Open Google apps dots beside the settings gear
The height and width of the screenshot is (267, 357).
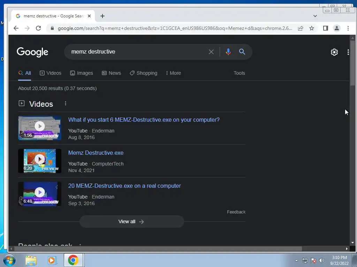pos(348,52)
